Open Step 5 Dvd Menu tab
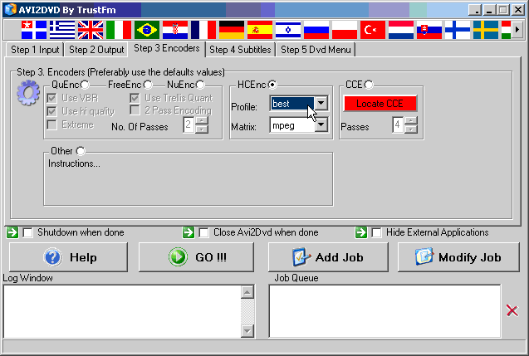The height and width of the screenshot is (356, 529). pos(316,50)
